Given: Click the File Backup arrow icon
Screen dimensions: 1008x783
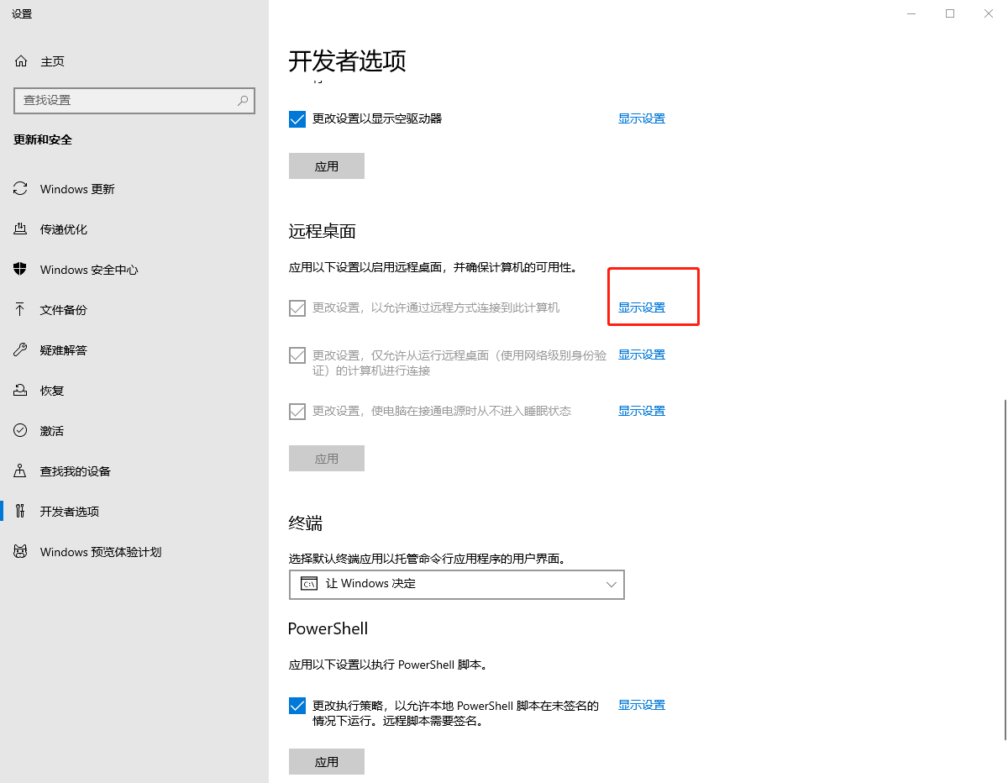Looking at the screenshot, I should click(x=21, y=310).
